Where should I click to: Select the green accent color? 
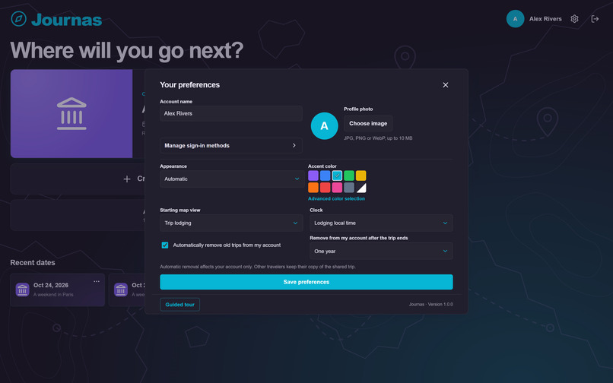coord(349,176)
